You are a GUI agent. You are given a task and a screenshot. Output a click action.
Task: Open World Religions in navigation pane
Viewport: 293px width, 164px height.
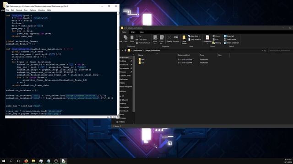tap(126, 87)
